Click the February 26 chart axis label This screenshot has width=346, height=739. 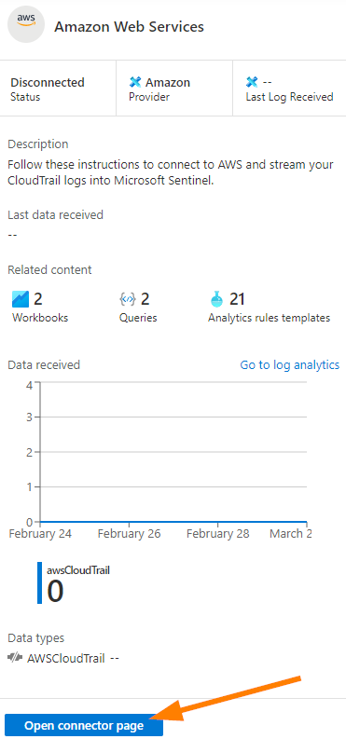(129, 534)
